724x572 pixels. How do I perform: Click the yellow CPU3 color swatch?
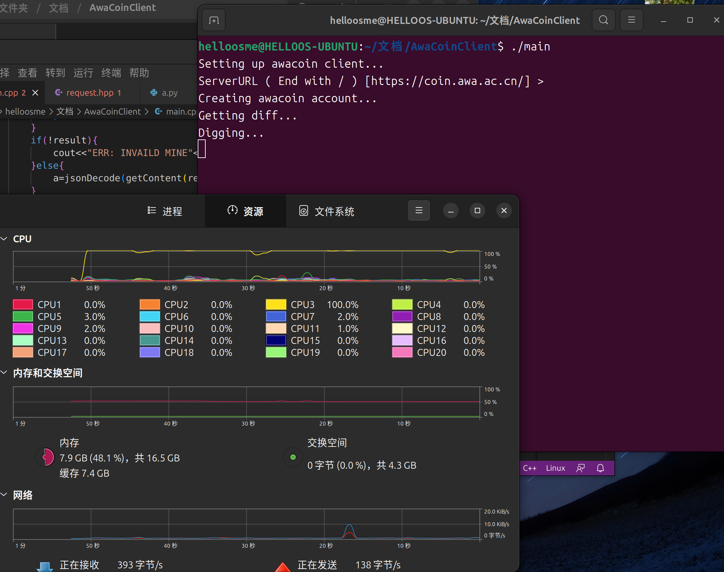[275, 304]
